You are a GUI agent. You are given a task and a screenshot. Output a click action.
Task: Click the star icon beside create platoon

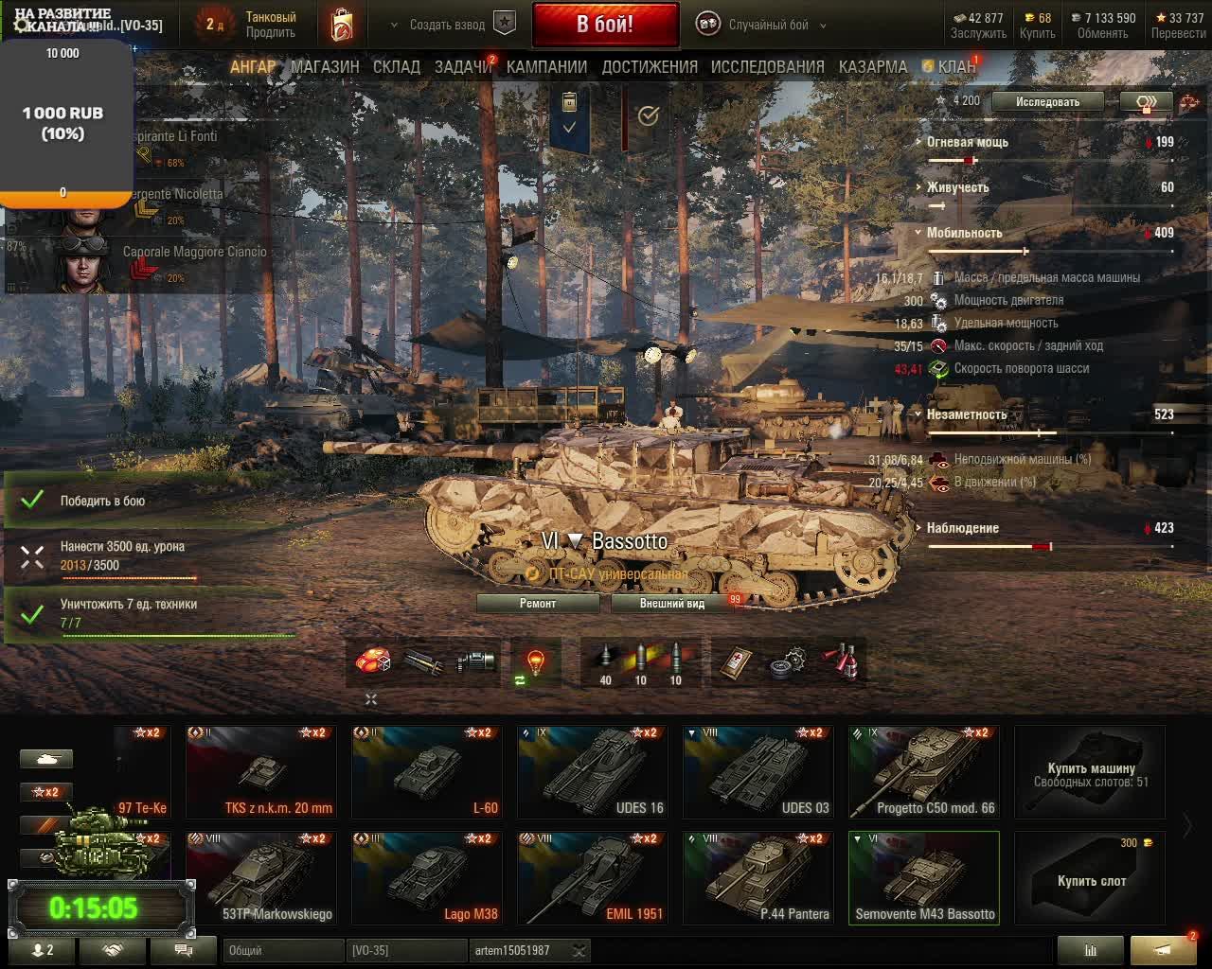point(505,25)
